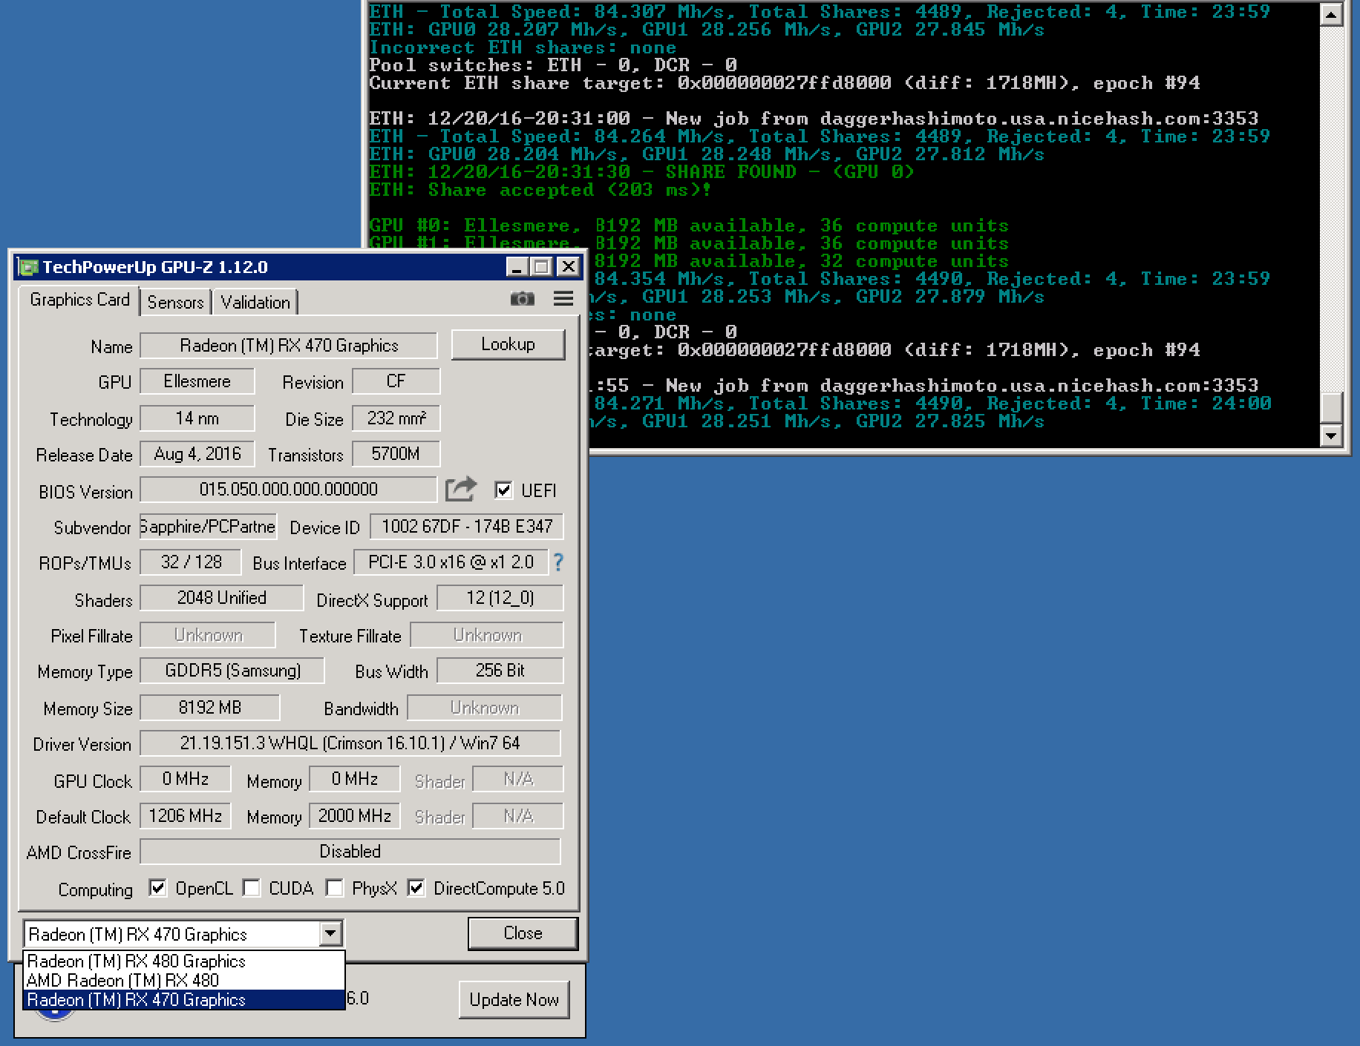The image size is (1360, 1046).
Task: Open the GPU-Z hamburger menu icon
Action: click(563, 299)
